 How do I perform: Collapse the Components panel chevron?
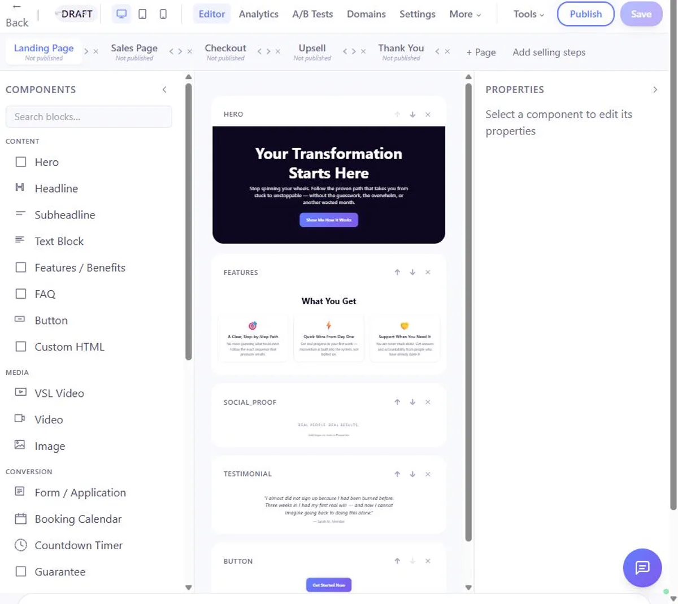click(164, 90)
